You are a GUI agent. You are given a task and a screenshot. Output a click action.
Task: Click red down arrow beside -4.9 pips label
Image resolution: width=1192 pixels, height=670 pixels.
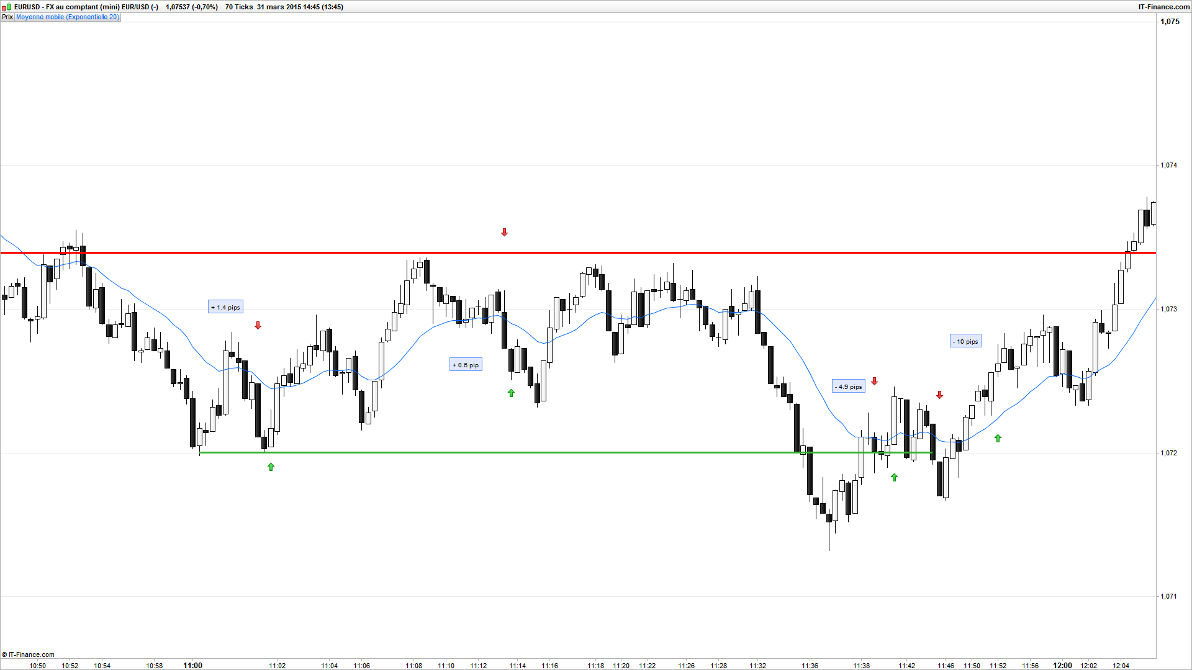(875, 382)
